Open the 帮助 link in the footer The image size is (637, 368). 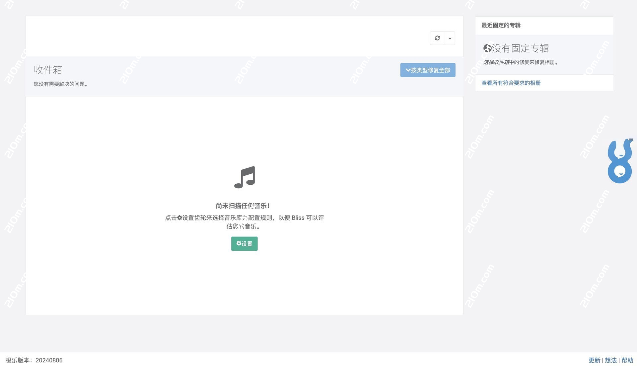pyautogui.click(x=627, y=360)
